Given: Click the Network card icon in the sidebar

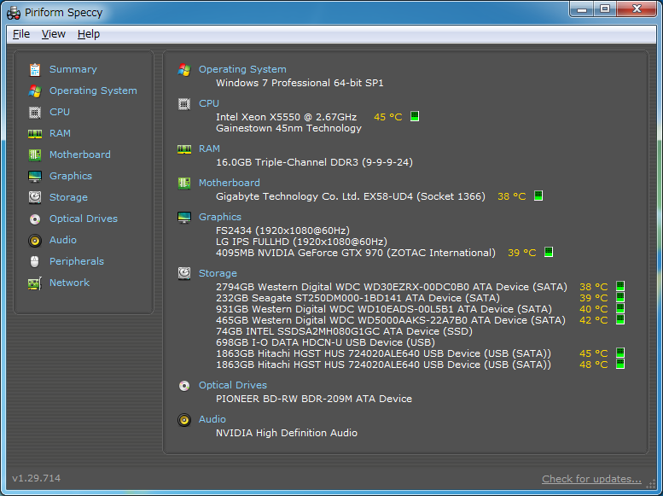Looking at the screenshot, I should 35,283.
